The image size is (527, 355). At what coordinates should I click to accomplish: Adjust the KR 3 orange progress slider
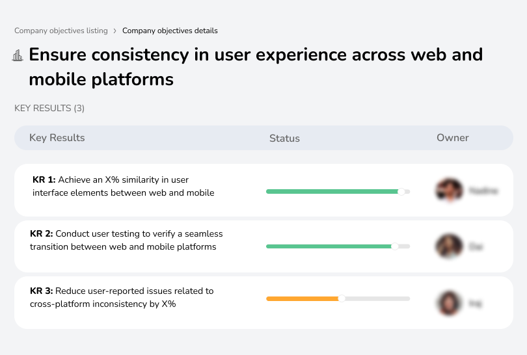pos(342,298)
